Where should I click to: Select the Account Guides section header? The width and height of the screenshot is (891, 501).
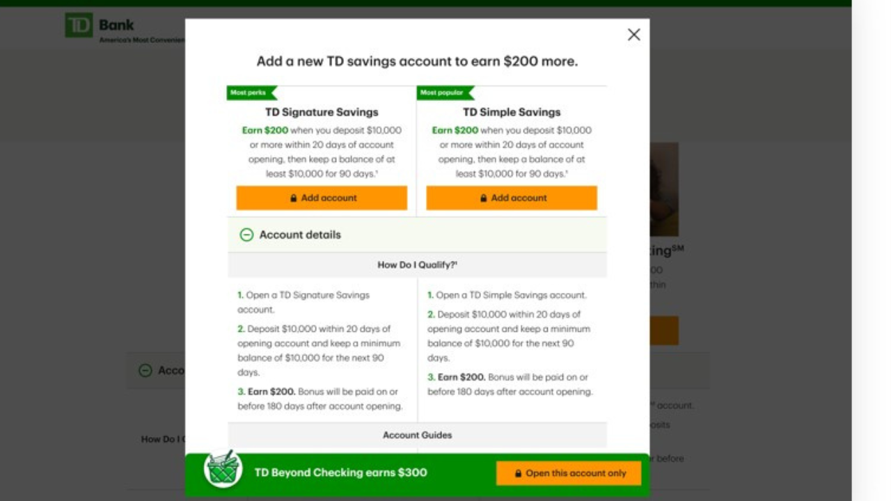tap(417, 435)
